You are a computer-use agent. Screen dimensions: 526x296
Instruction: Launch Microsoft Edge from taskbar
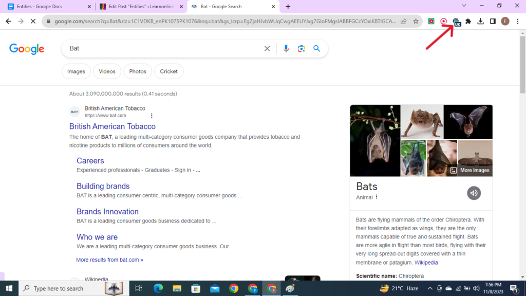158,288
